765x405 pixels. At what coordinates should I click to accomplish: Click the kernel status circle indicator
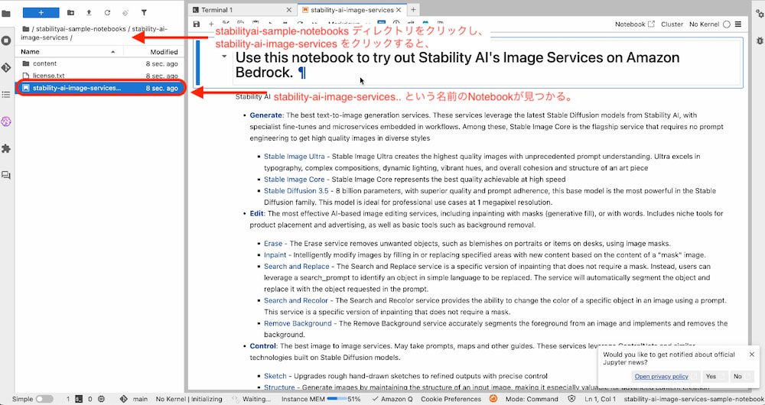727,24
